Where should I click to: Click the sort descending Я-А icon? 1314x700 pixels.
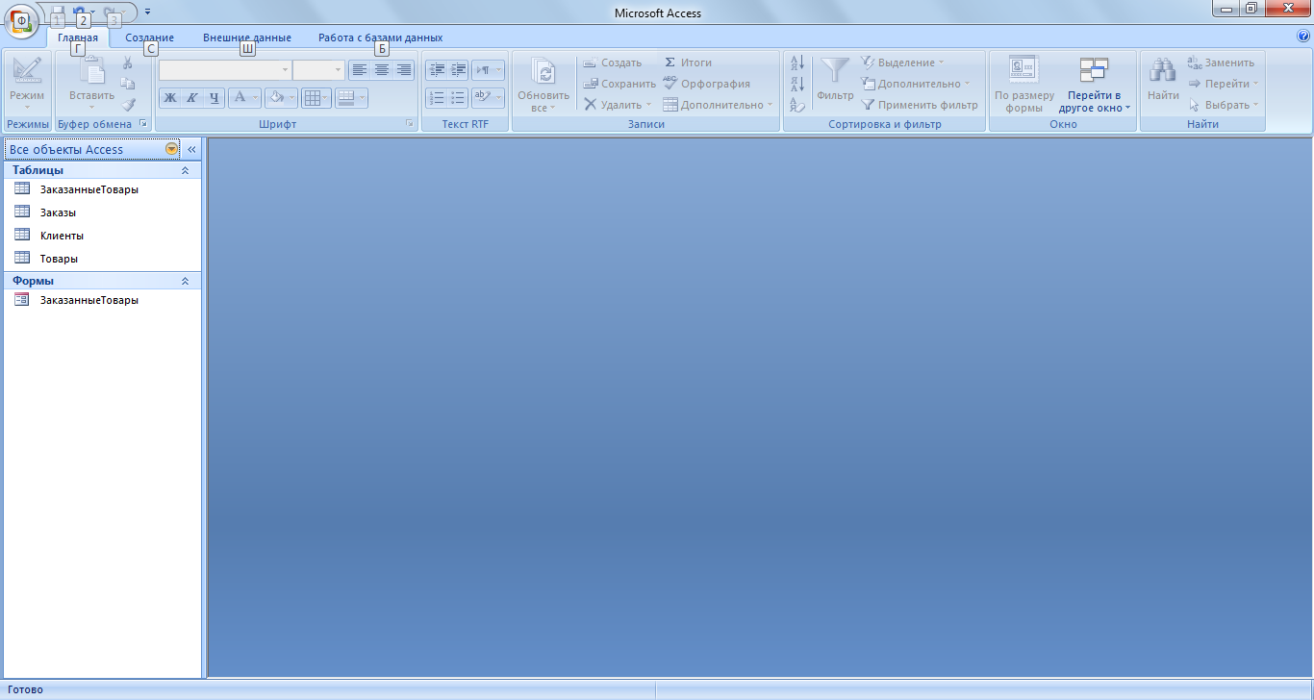(x=797, y=84)
